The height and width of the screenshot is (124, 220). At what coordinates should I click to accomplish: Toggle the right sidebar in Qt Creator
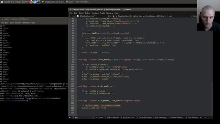click(x=209, y=117)
